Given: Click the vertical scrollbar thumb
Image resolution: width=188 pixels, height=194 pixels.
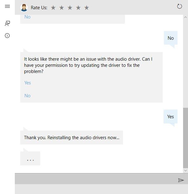Looking at the screenshot, I should tap(186, 138).
